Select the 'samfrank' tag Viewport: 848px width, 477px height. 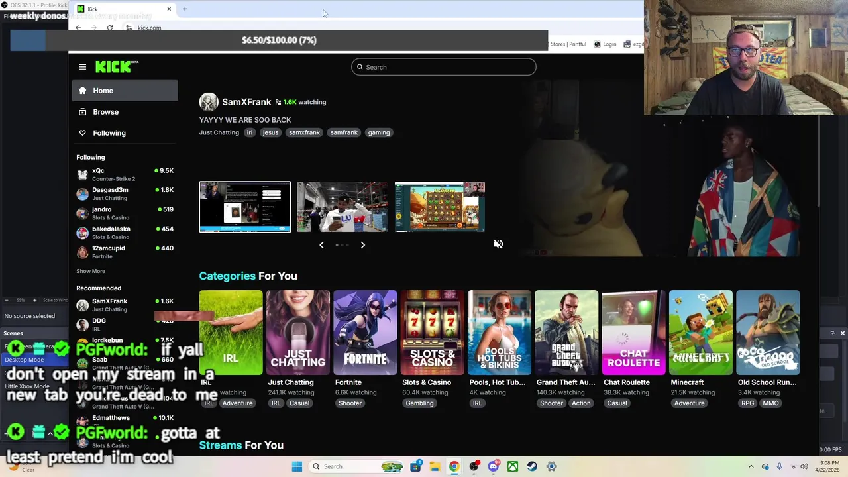pos(344,132)
